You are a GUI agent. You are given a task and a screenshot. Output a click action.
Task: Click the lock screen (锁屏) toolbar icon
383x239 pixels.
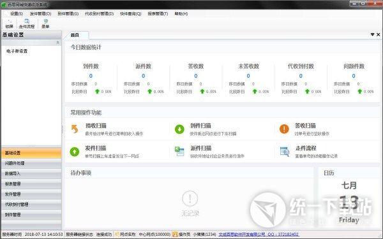click(x=10, y=24)
